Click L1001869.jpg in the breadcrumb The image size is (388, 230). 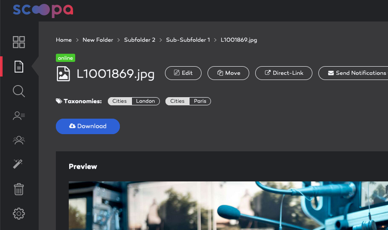pos(239,40)
